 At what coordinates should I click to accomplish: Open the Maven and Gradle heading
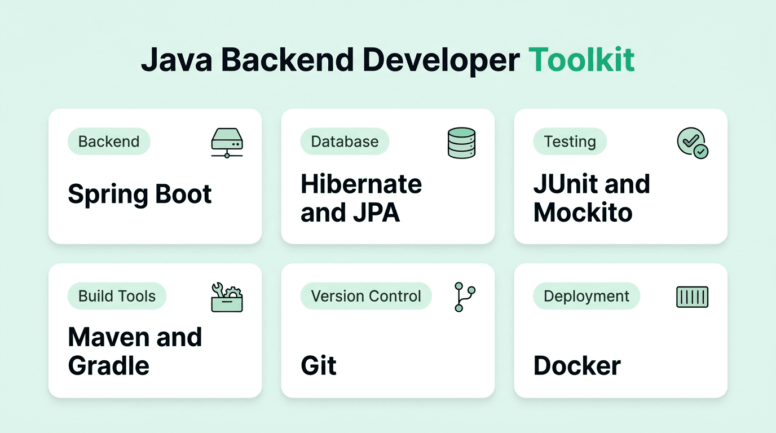[x=135, y=351]
